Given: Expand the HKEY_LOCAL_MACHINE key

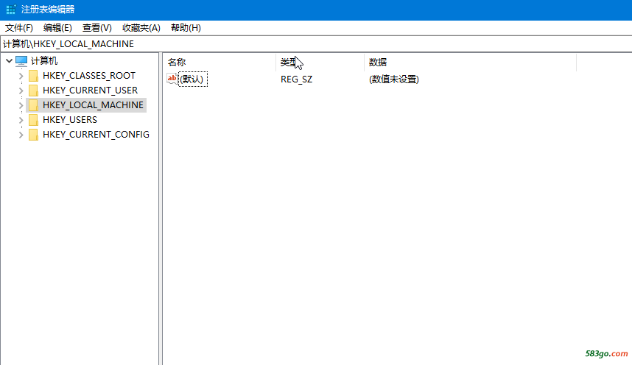Looking at the screenshot, I should [x=21, y=105].
